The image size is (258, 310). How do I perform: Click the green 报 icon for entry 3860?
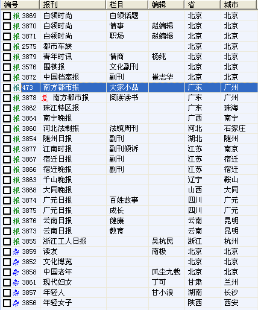[16, 128]
